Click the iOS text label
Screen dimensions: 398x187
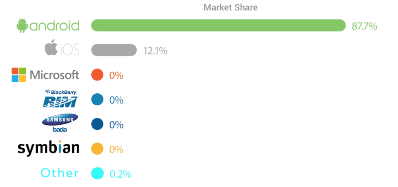click(70, 50)
